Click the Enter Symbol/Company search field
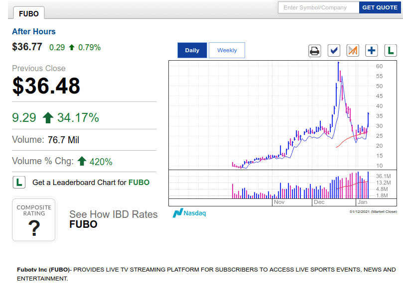 (318, 7)
